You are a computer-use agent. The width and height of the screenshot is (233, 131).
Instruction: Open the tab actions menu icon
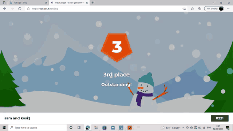pyautogui.click(x=4, y=3)
